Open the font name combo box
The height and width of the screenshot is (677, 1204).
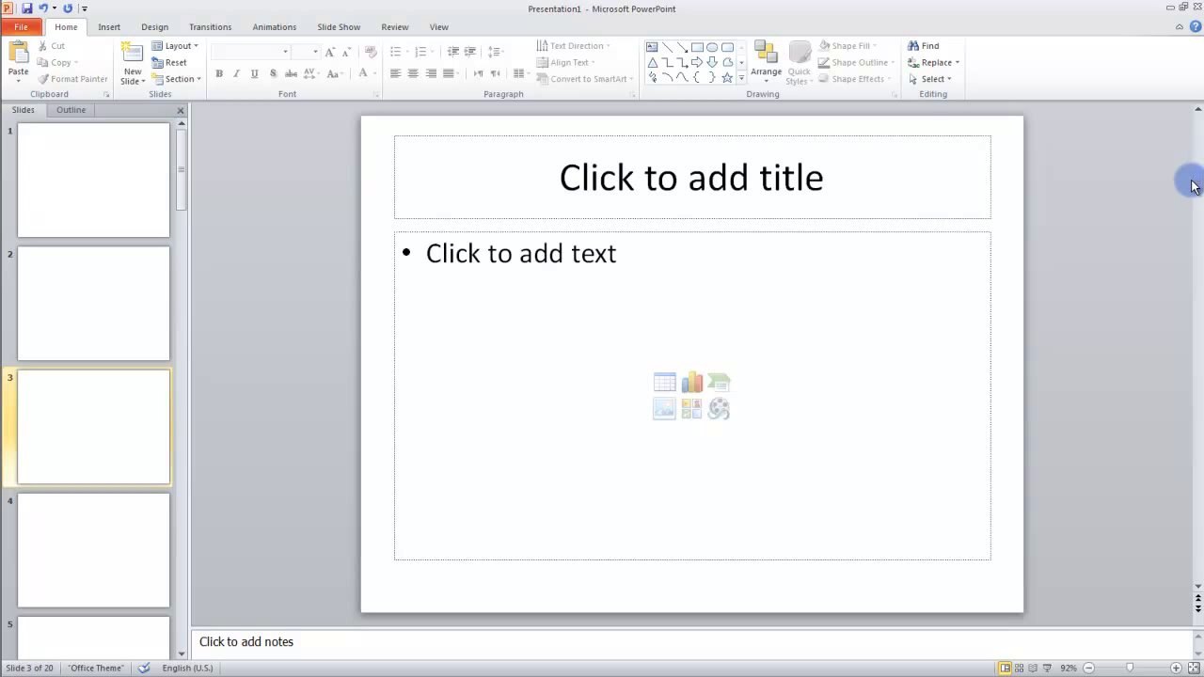[x=250, y=52]
